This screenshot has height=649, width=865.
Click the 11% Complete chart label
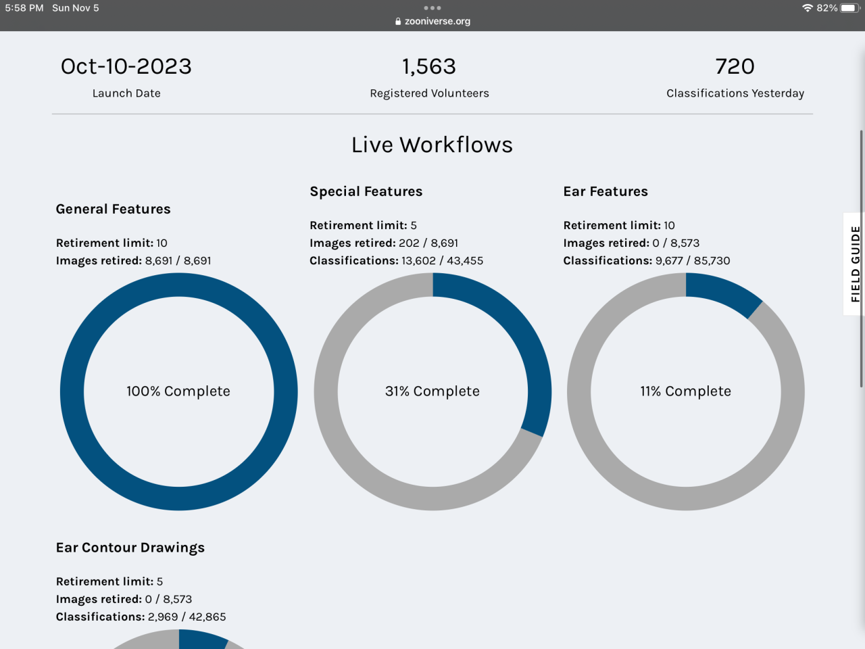[x=686, y=391]
